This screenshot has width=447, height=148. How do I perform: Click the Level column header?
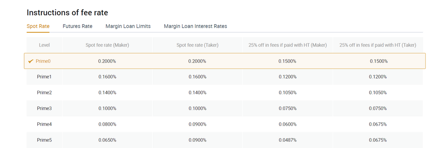click(44, 45)
